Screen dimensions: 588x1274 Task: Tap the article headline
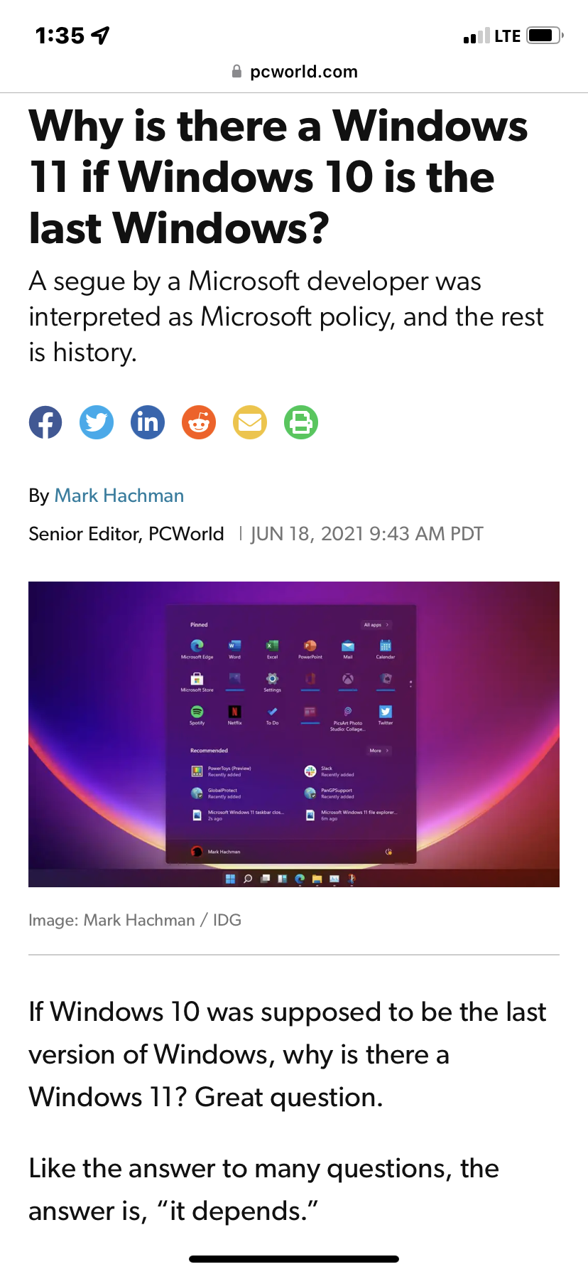278,177
